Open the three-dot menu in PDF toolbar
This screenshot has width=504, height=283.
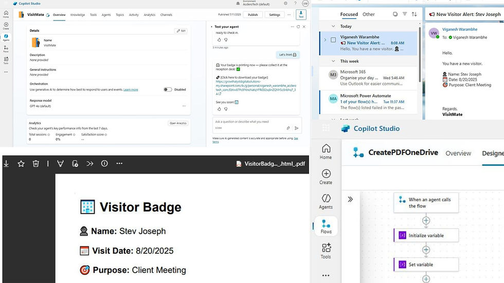tap(119, 163)
